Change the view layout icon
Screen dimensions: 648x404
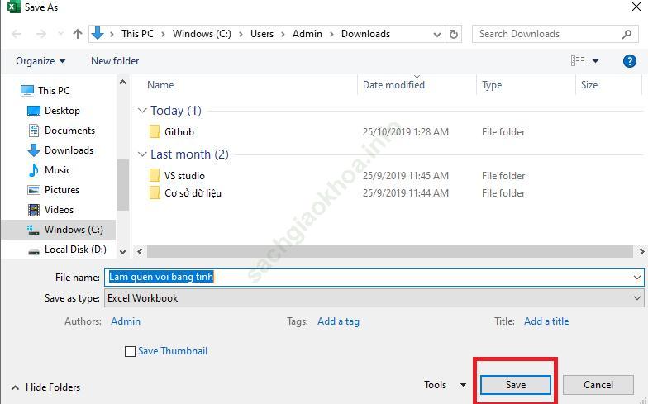click(577, 61)
